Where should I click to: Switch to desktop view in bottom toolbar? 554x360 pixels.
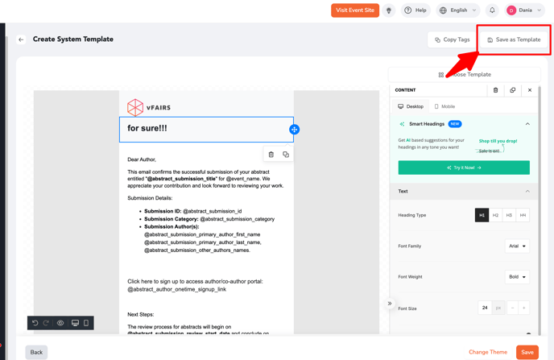[75, 323]
